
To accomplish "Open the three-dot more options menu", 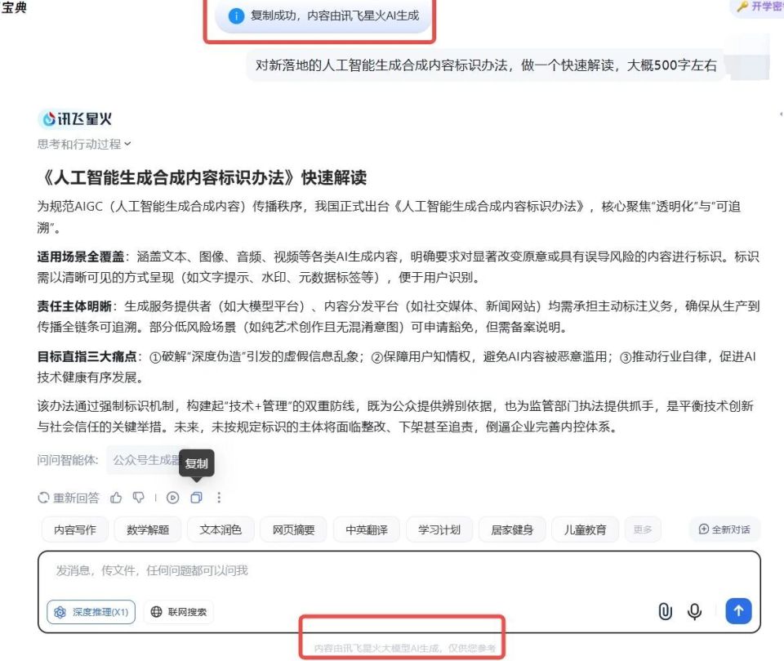I will (x=218, y=497).
